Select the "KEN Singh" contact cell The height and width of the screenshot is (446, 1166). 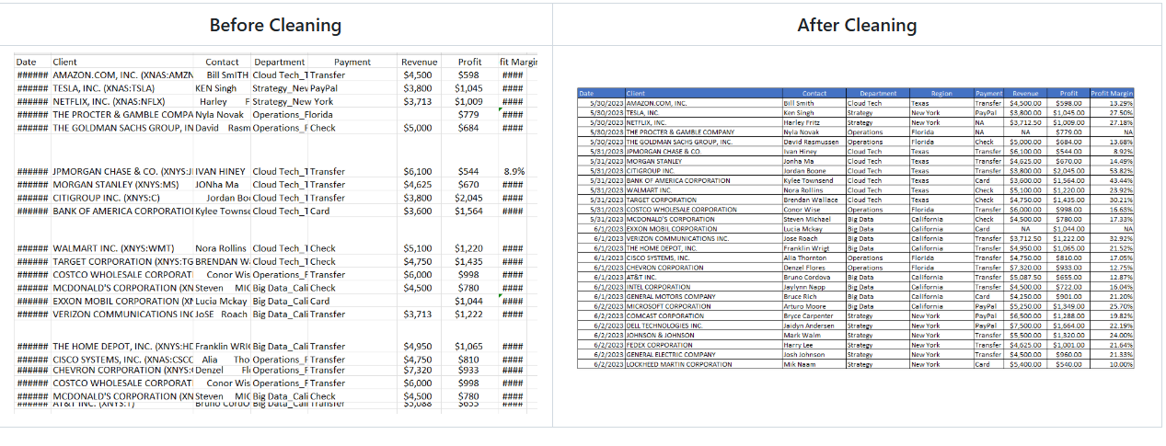(216, 88)
